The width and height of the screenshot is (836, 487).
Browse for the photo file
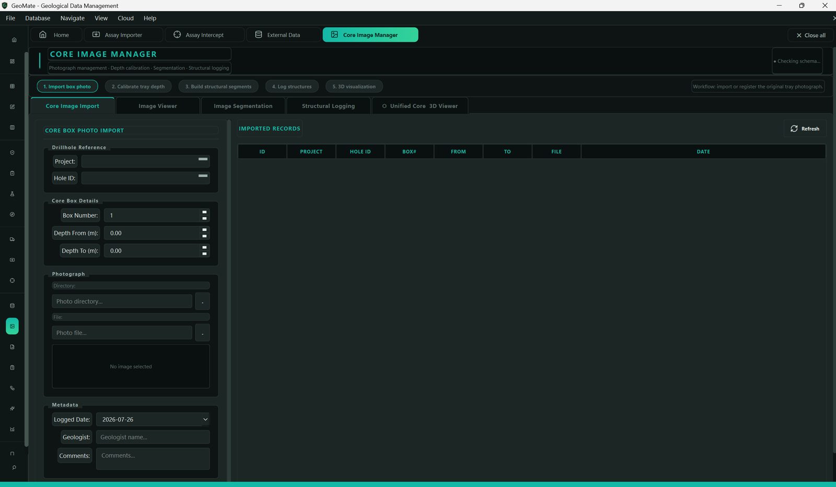coord(202,333)
